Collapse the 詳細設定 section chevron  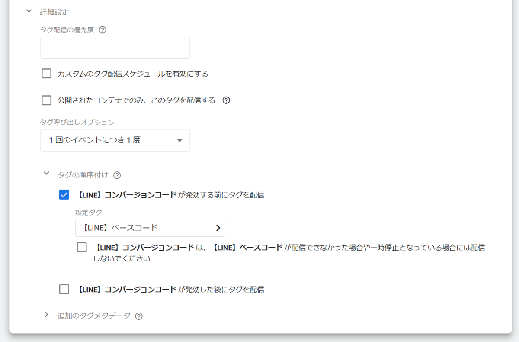coord(29,11)
